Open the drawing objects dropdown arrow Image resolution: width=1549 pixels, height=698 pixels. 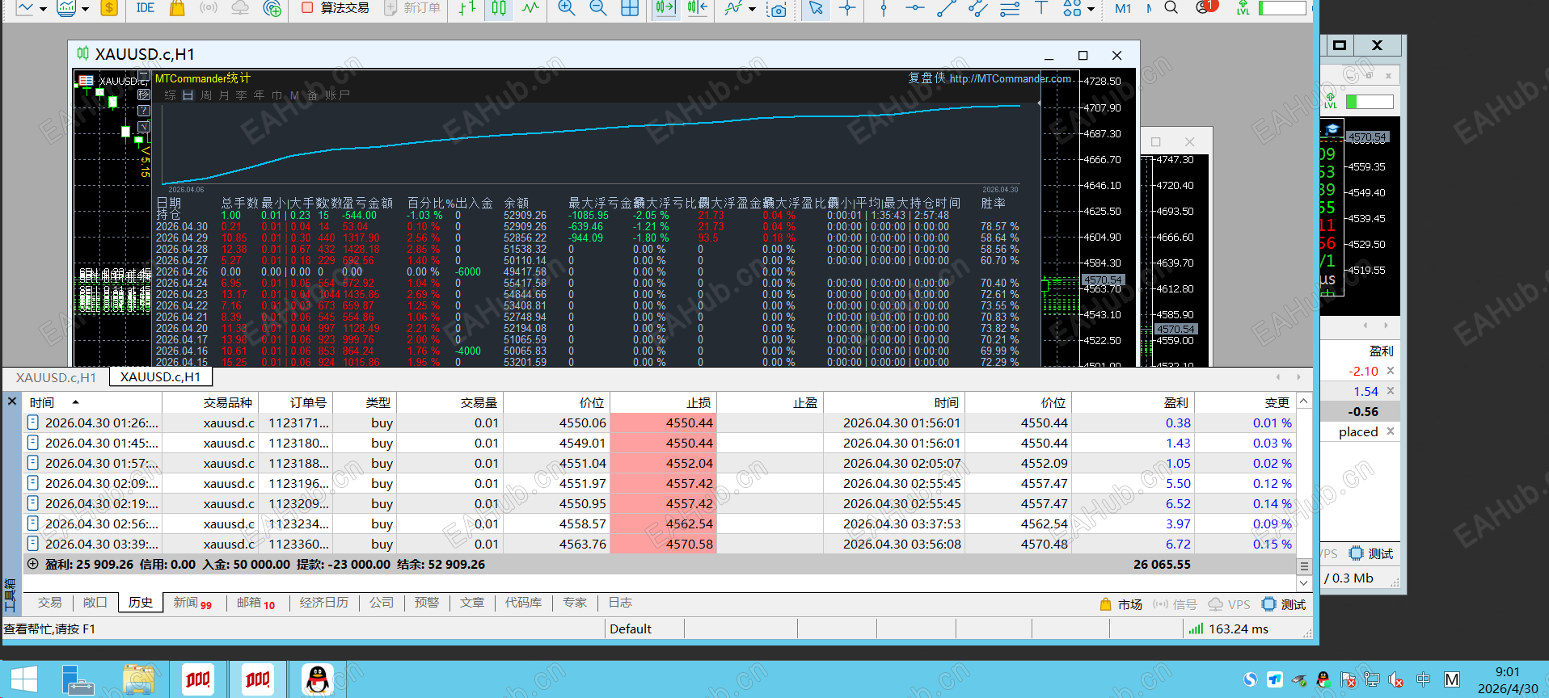coord(1091,10)
